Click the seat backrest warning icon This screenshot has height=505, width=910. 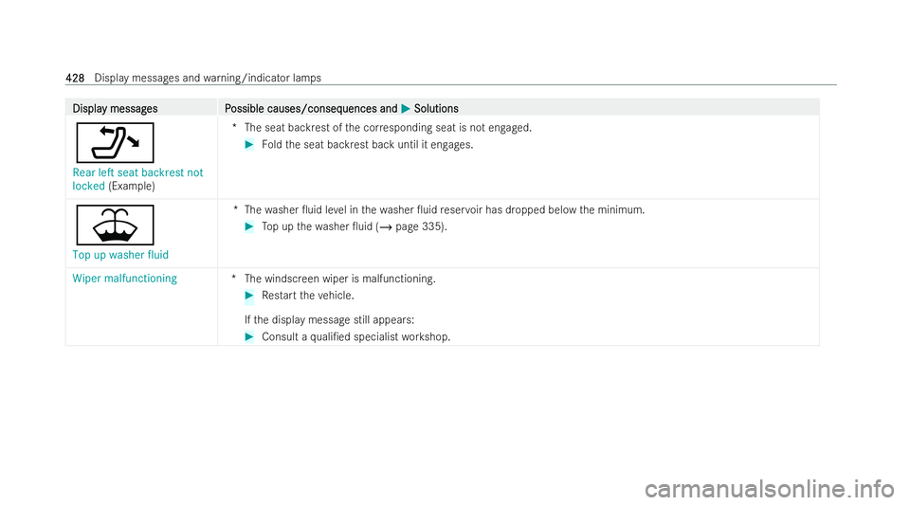tap(115, 143)
